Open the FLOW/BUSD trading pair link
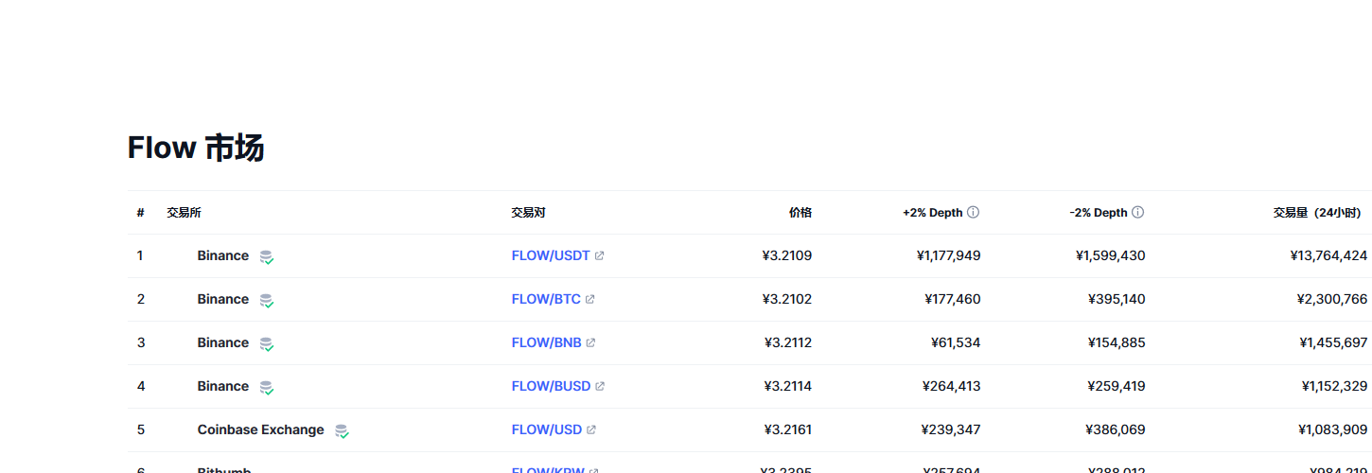Image resolution: width=1372 pixels, height=473 pixels. (551, 386)
